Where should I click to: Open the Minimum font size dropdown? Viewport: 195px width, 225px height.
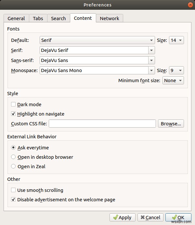[173, 81]
